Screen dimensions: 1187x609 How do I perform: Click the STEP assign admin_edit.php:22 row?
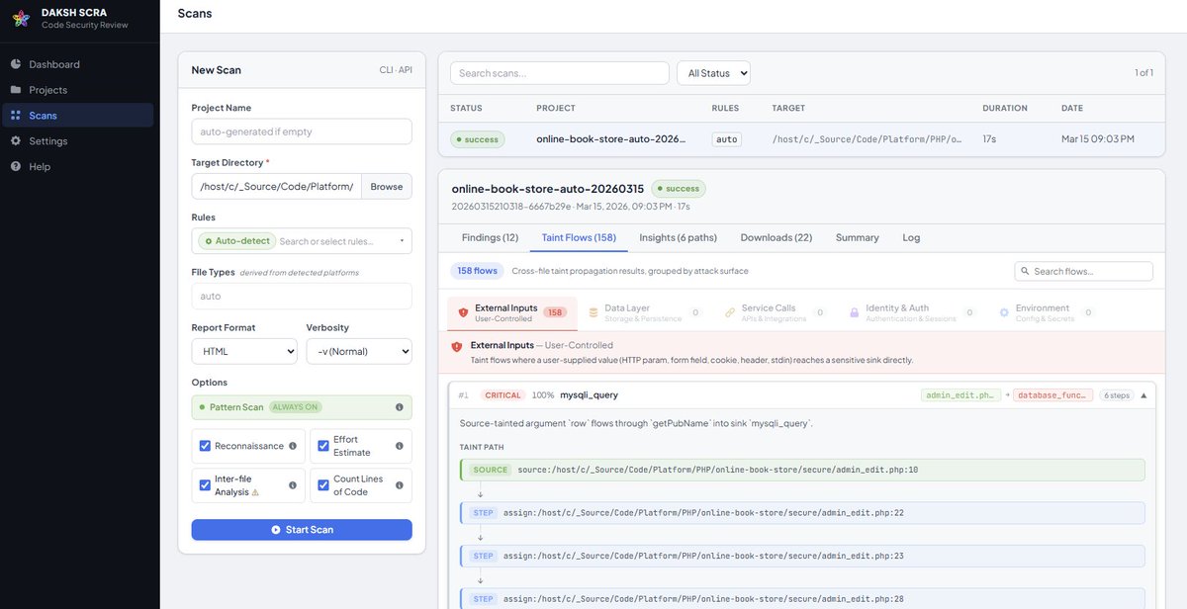[x=802, y=513]
